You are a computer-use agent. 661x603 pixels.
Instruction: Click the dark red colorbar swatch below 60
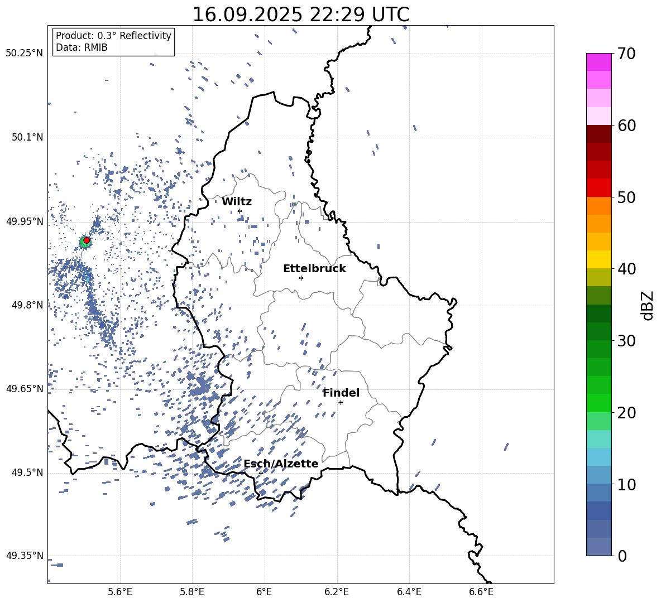click(x=598, y=134)
